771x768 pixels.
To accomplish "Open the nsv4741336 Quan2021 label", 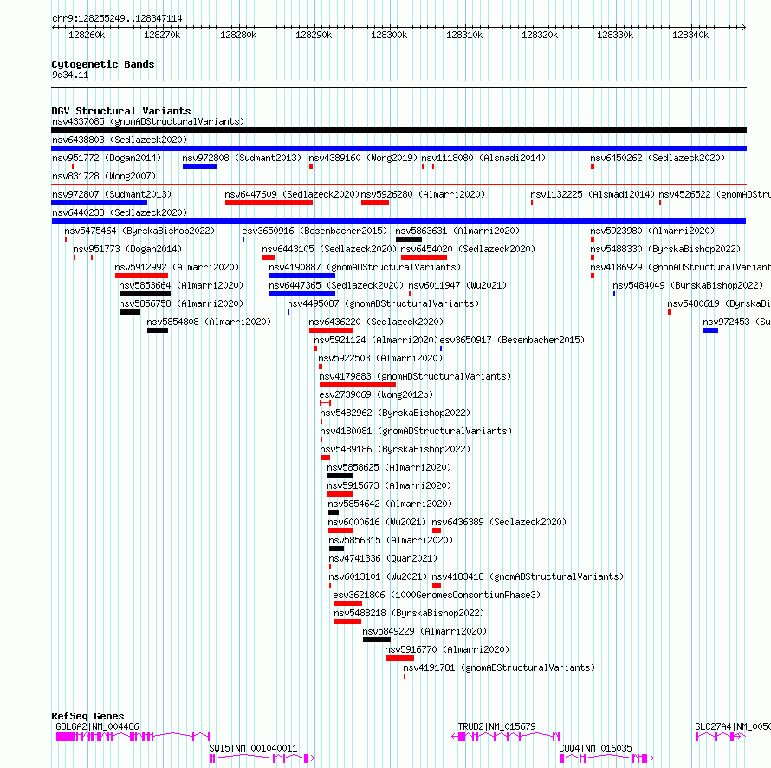I will pyautogui.click(x=383, y=558).
